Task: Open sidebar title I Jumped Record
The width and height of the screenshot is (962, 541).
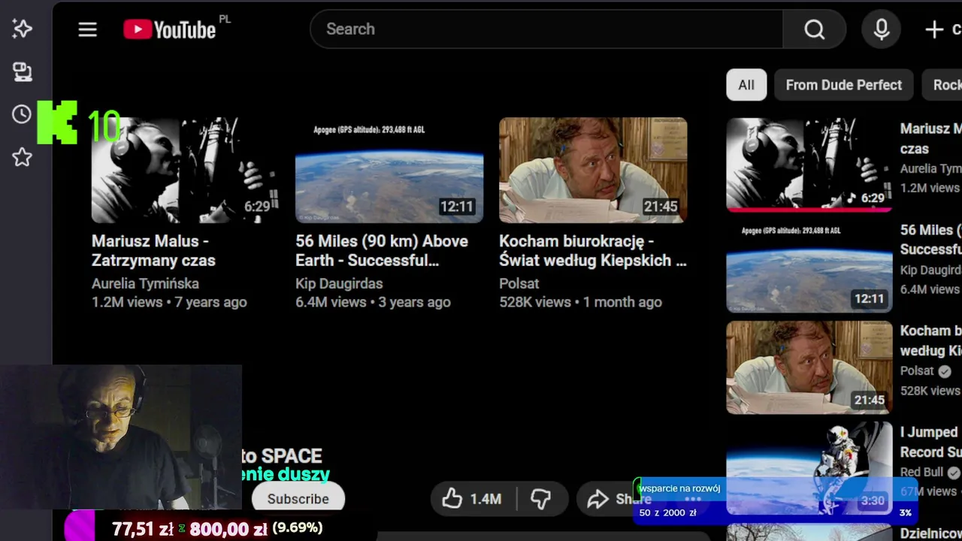Action: click(930, 442)
